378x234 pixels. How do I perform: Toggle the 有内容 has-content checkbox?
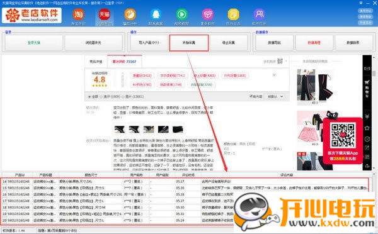251,96
